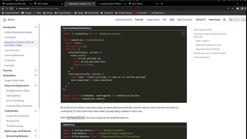
Task: Open the Downloads bookmarks folder
Action: [92, 13]
